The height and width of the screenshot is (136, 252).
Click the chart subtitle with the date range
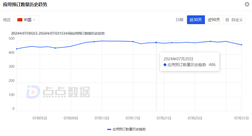coord(58,33)
